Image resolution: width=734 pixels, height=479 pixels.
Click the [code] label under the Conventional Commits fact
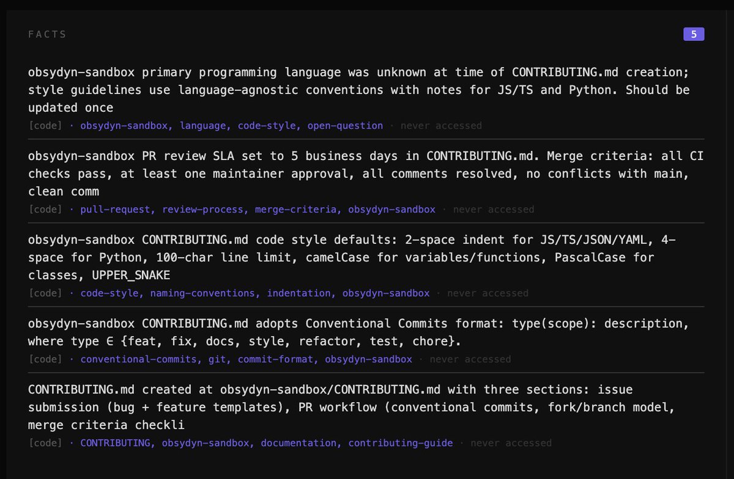(45, 359)
